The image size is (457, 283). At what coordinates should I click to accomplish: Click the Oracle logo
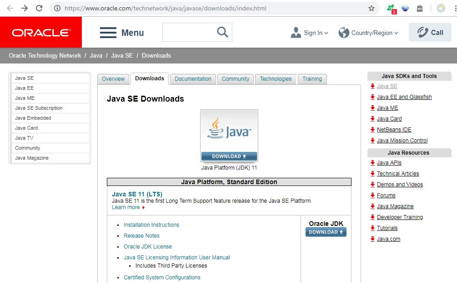click(41, 32)
